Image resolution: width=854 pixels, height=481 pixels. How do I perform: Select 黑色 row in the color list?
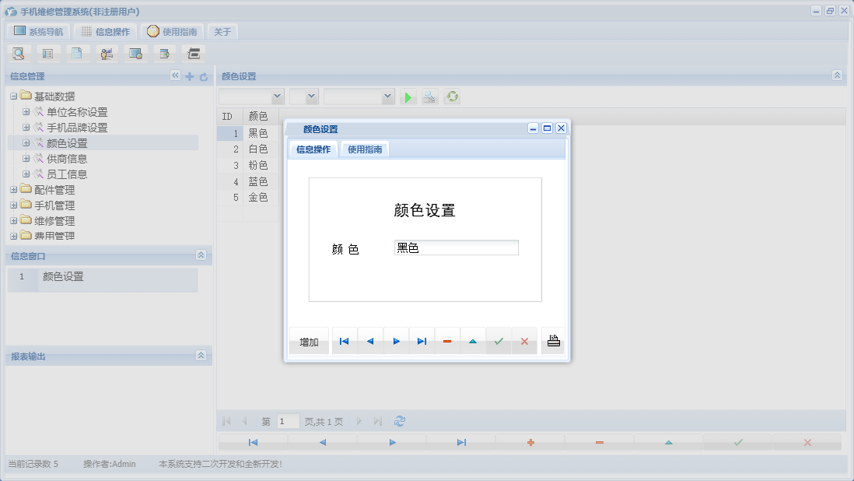click(259, 132)
